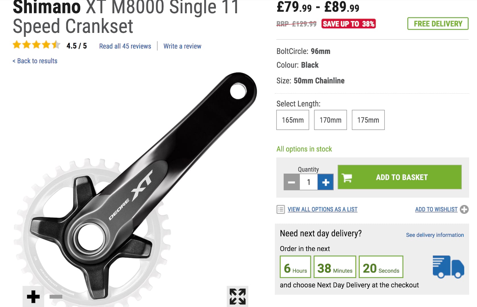
Task: Click the quantity number field
Action: pos(309,182)
